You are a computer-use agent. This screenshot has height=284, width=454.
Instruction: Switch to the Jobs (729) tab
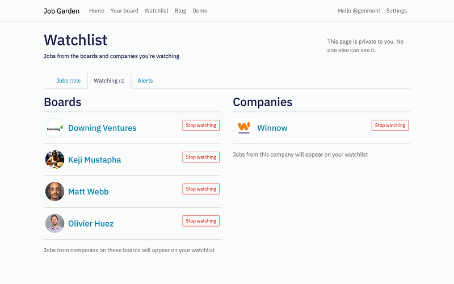coord(68,81)
